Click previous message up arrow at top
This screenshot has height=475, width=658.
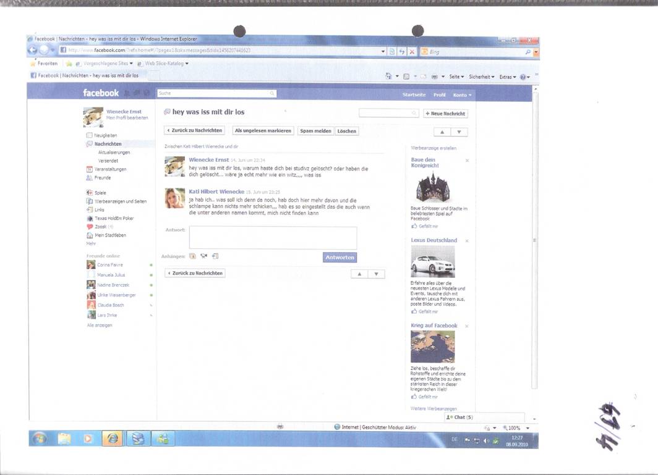[442, 132]
